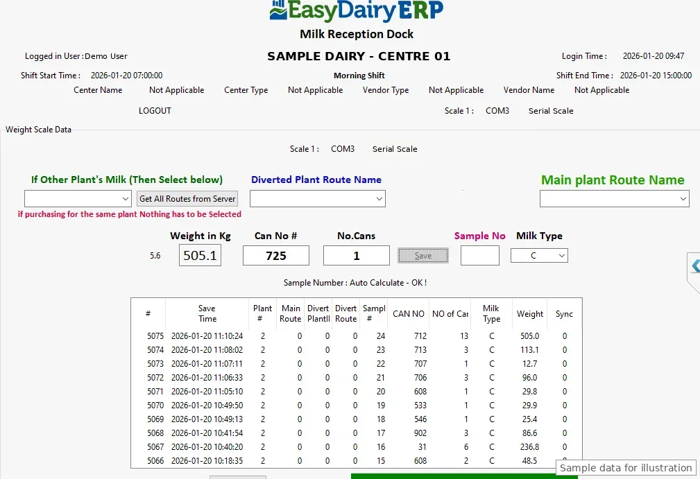Open the Diverted Plant Route Name dropdown
Image resolution: width=700 pixels, height=479 pixels.
(x=318, y=198)
